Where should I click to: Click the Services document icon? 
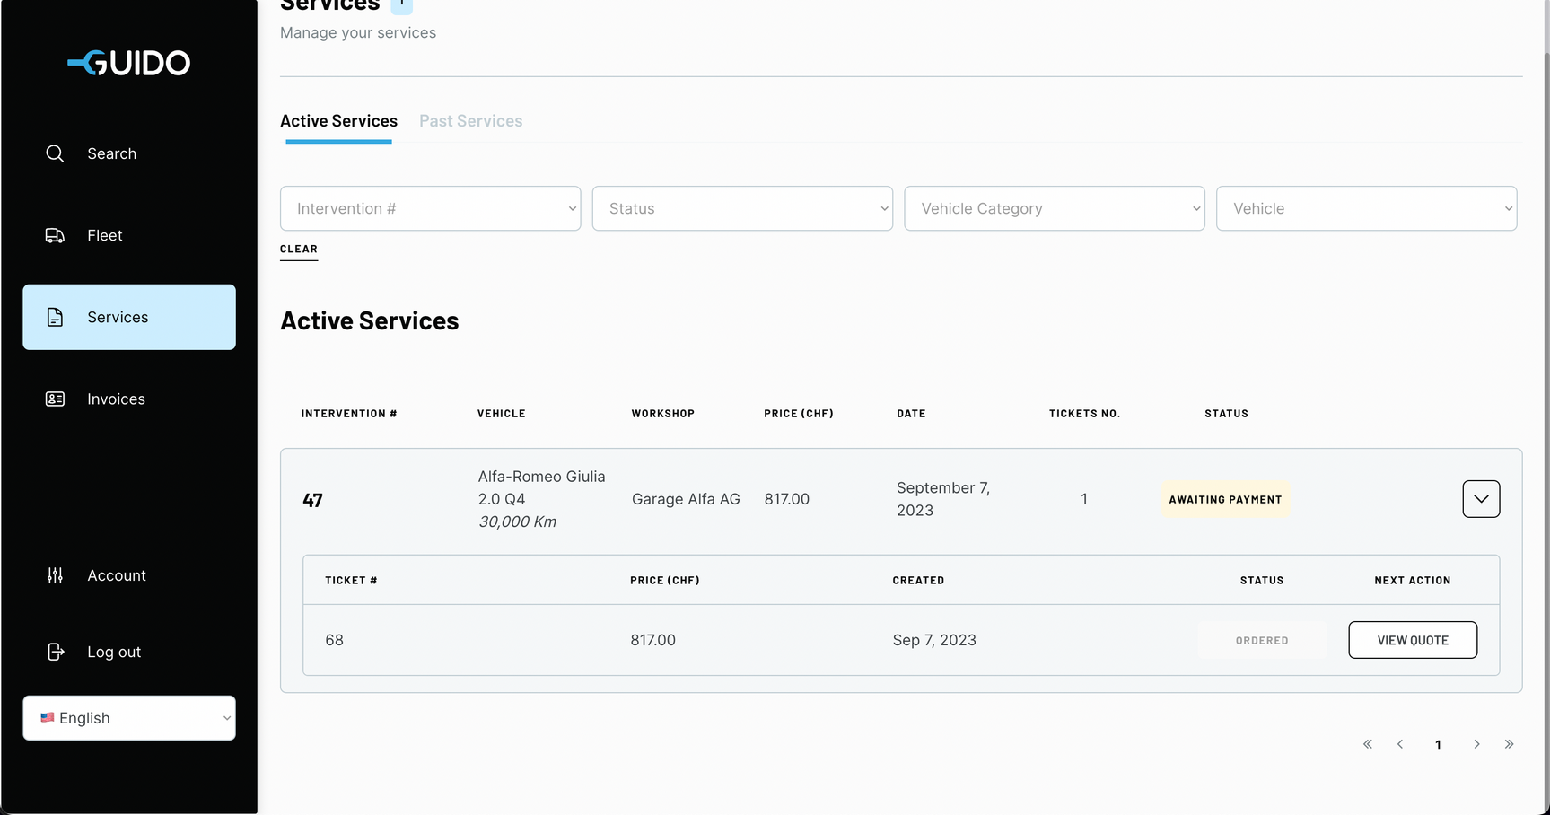(x=55, y=317)
